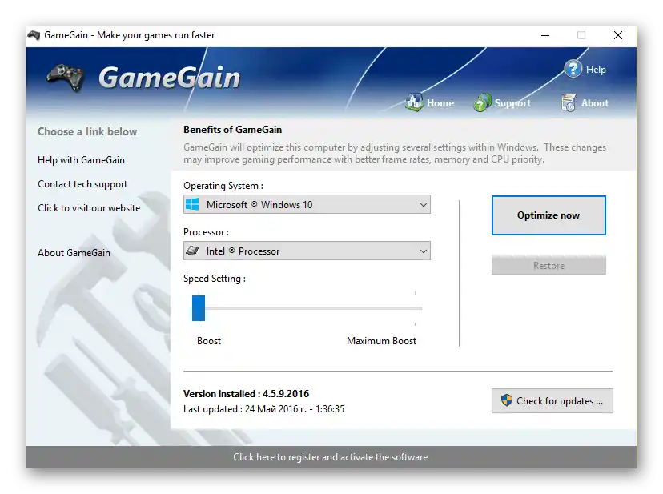The width and height of the screenshot is (663, 494).
Task: Open the Home house icon
Action: tap(414, 102)
